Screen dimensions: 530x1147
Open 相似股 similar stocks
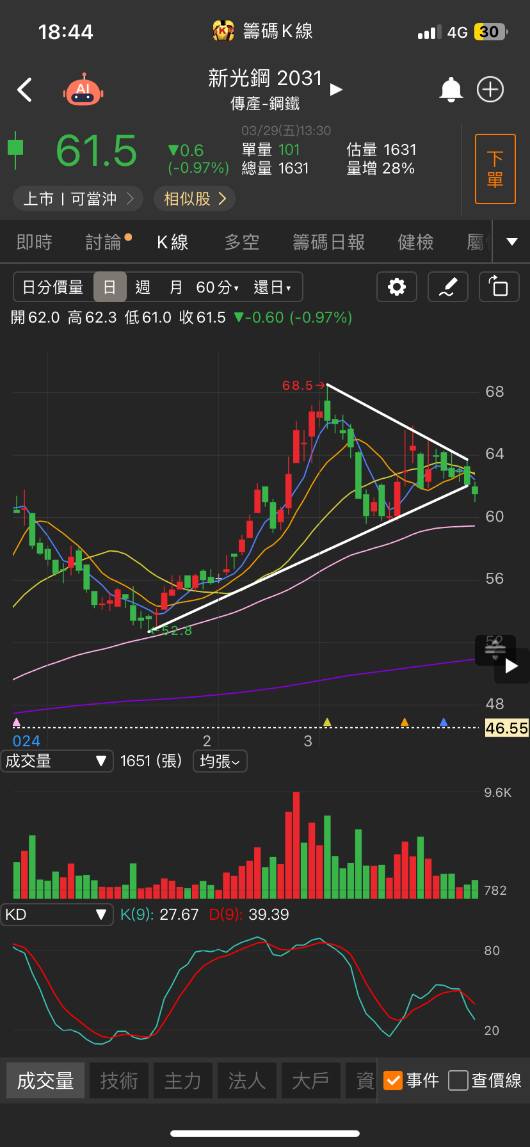(x=195, y=199)
